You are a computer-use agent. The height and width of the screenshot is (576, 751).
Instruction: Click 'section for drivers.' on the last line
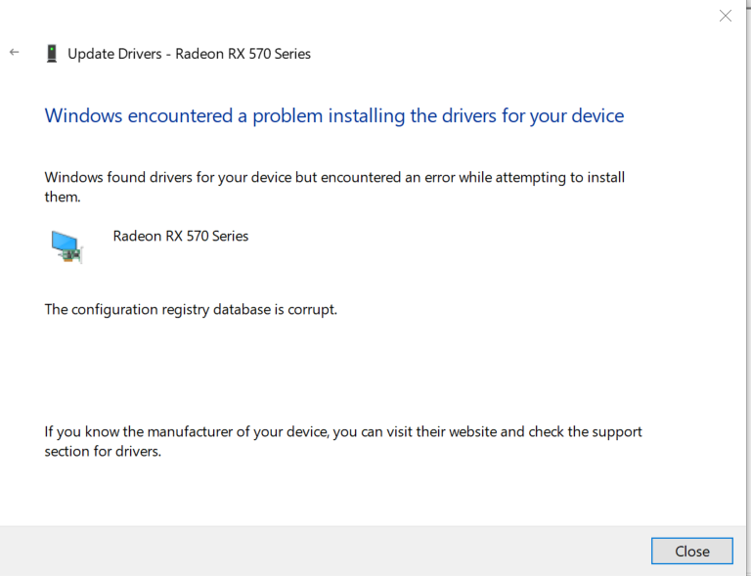103,452
